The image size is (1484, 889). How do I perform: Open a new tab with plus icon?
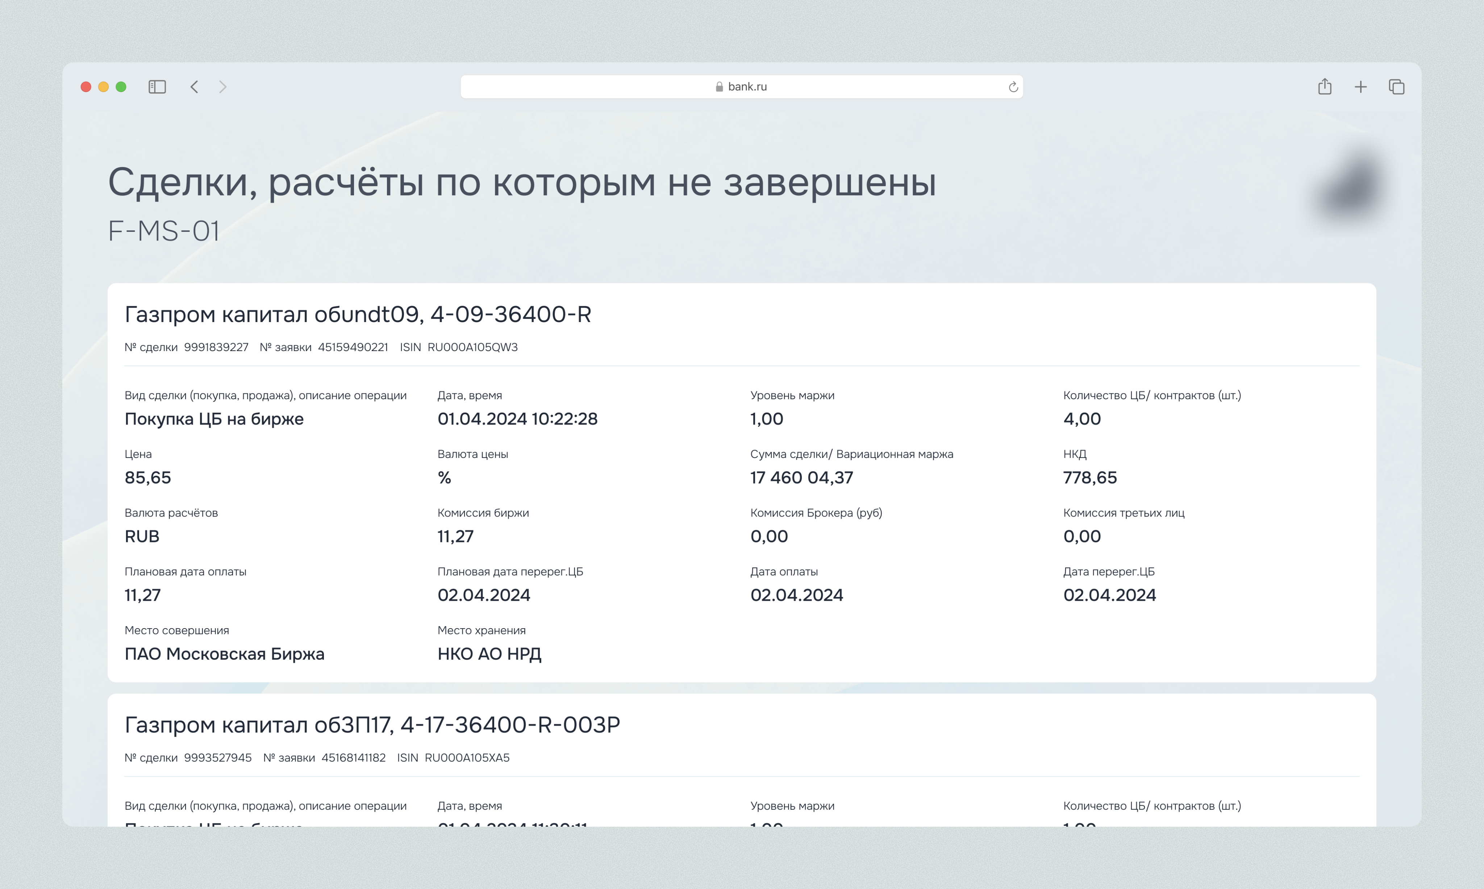(1360, 87)
